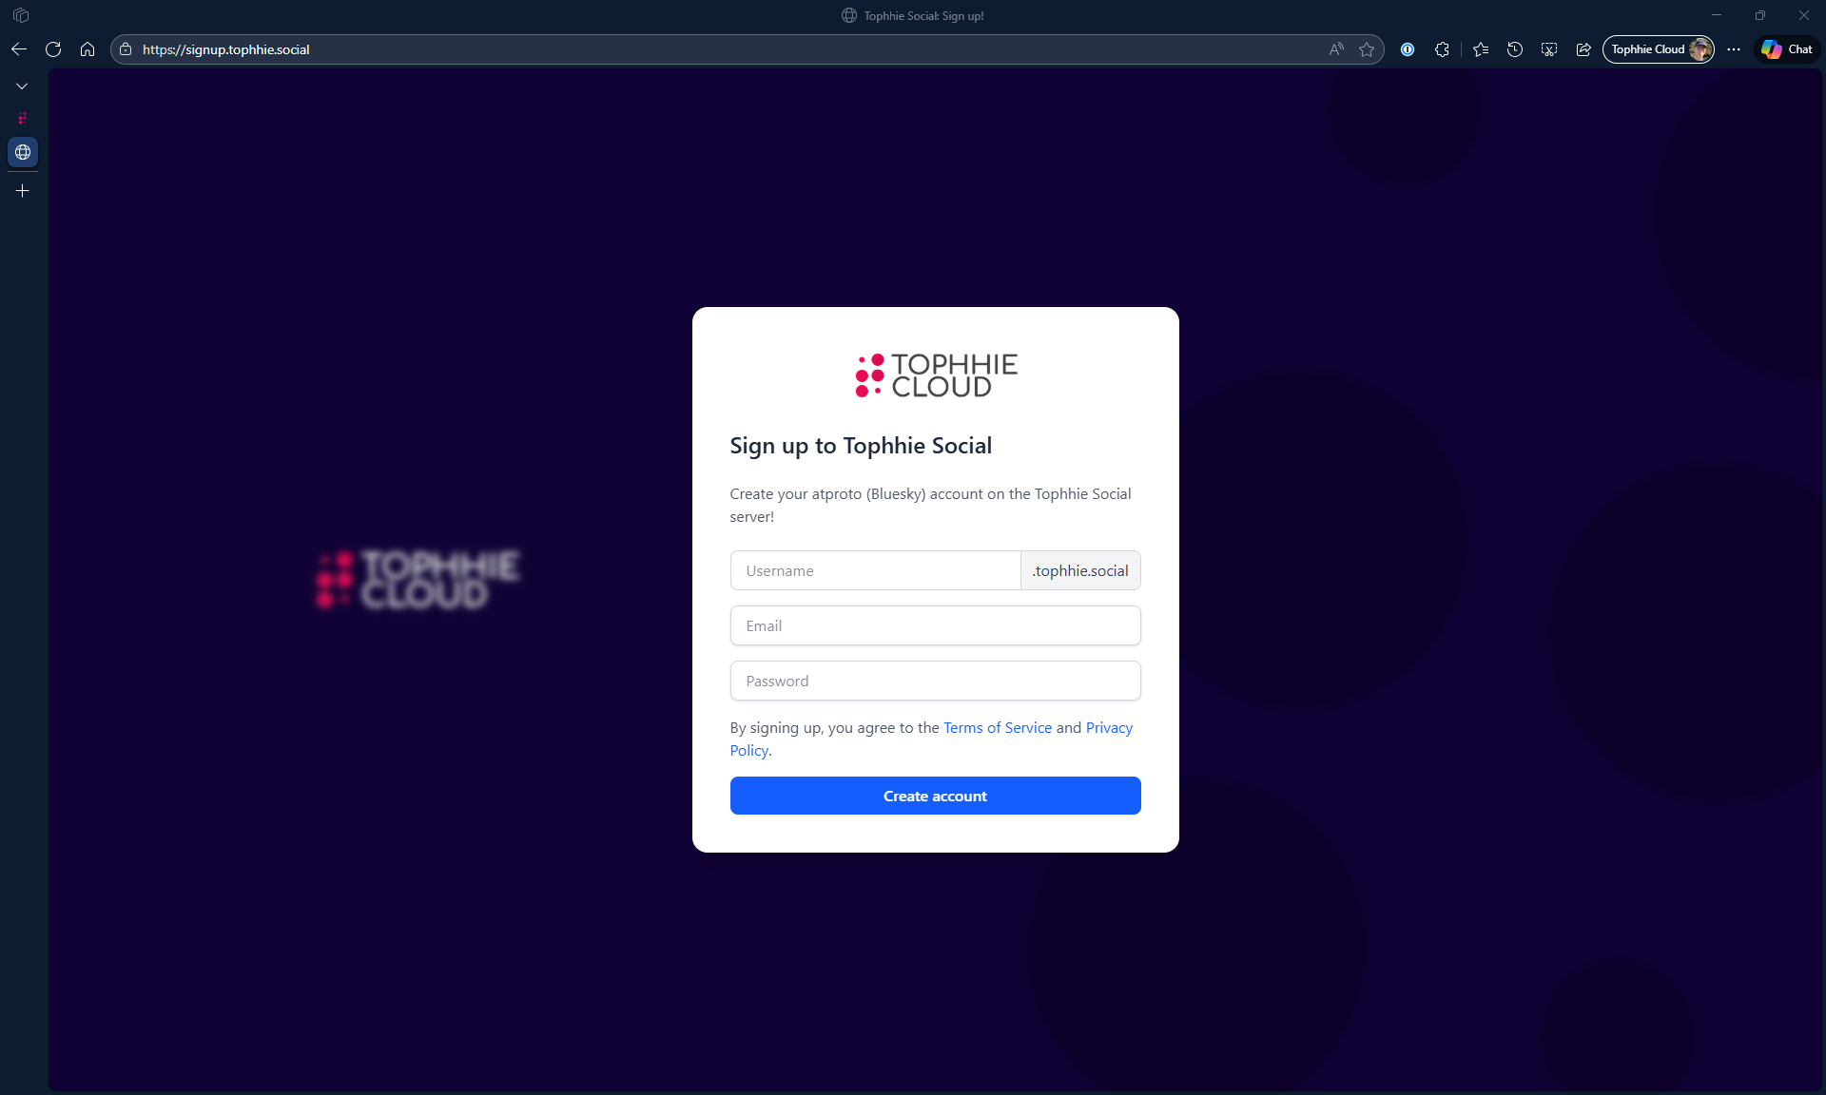Open the Terms of Service link

pyautogui.click(x=997, y=727)
